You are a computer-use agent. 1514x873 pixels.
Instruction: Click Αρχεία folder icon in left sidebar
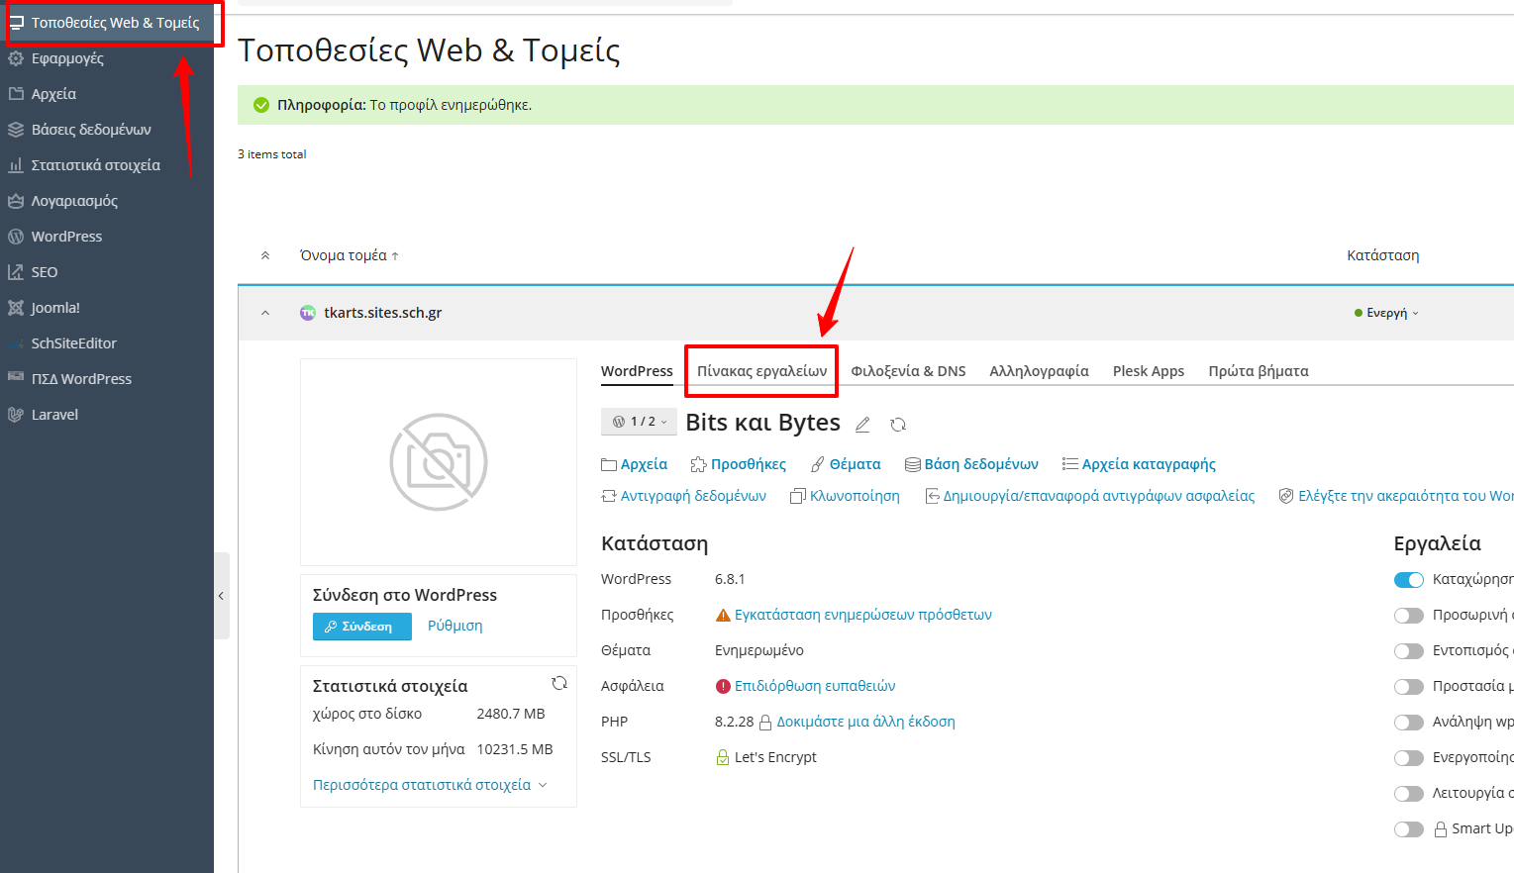click(x=16, y=94)
